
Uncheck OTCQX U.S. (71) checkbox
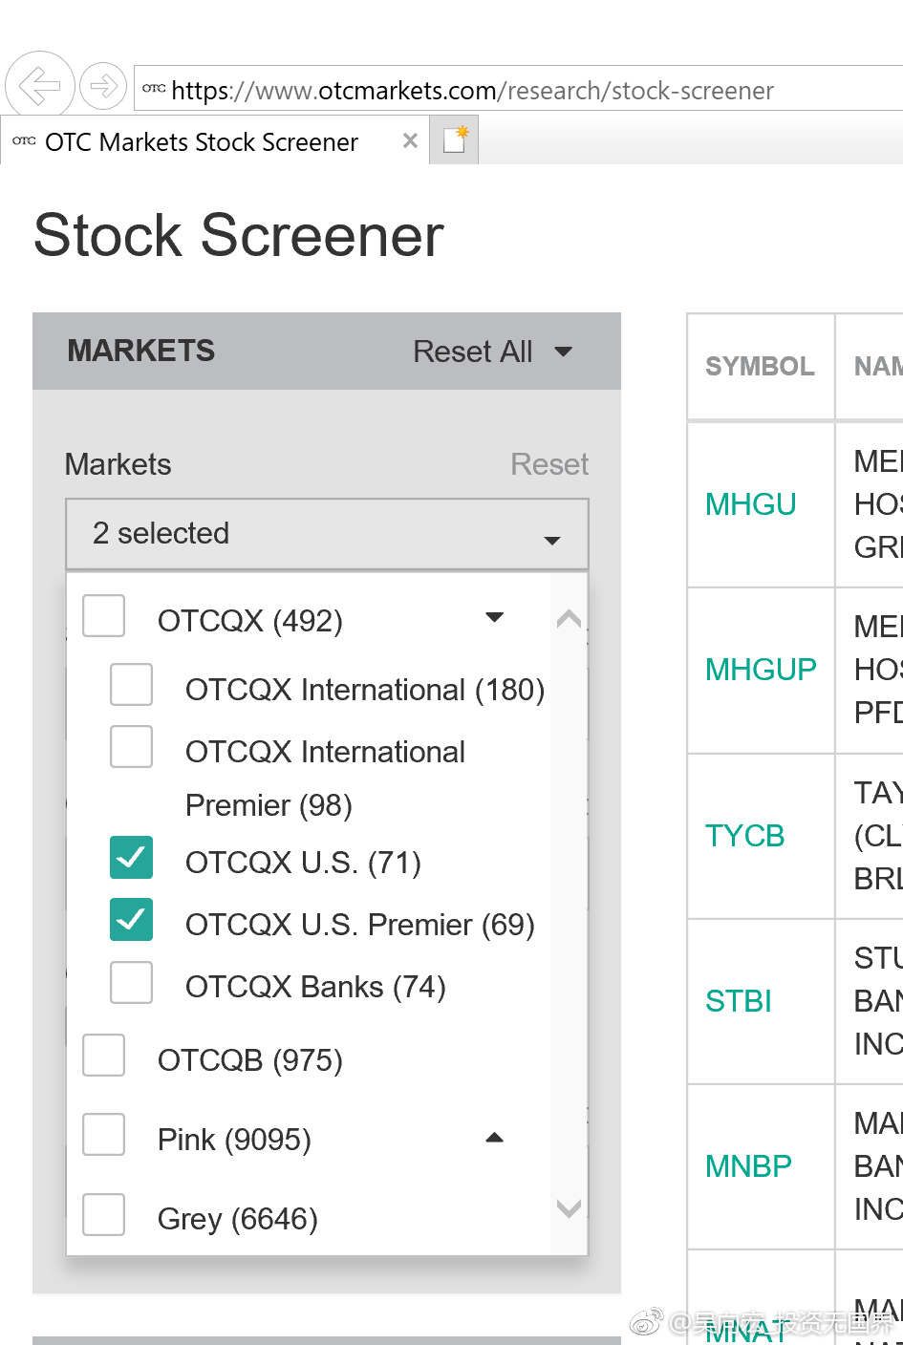132,857
